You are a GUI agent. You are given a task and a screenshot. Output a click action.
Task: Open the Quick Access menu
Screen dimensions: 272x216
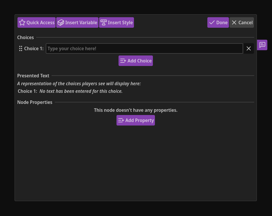(x=36, y=22)
